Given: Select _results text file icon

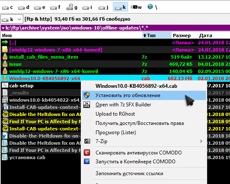Looking at the screenshot, I should point(5,93).
